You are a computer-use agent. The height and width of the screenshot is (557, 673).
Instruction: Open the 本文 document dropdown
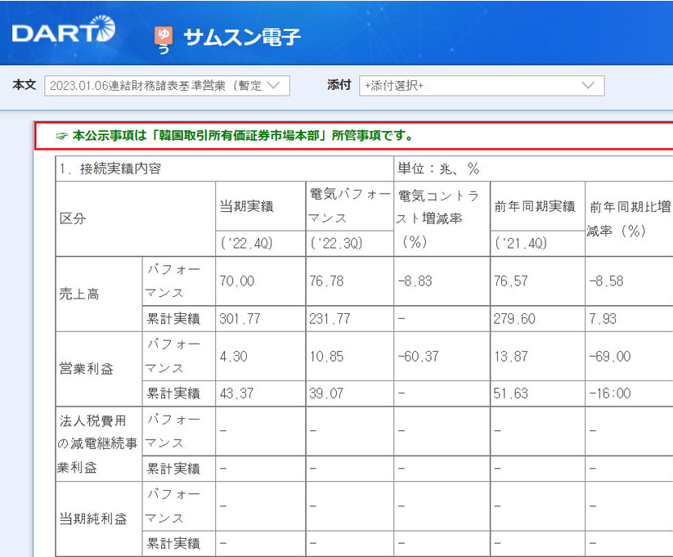tap(167, 86)
